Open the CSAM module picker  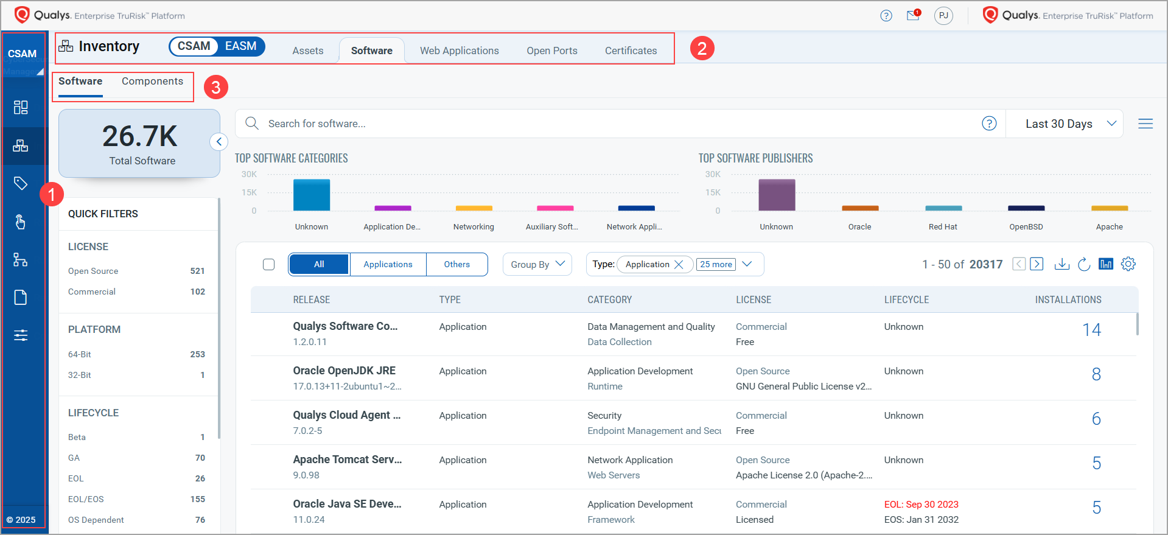(x=23, y=55)
